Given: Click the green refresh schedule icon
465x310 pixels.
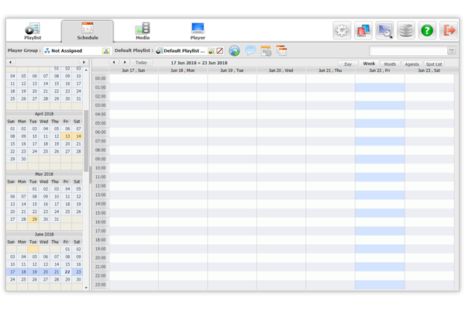Looking at the screenshot, I should 233,50.
